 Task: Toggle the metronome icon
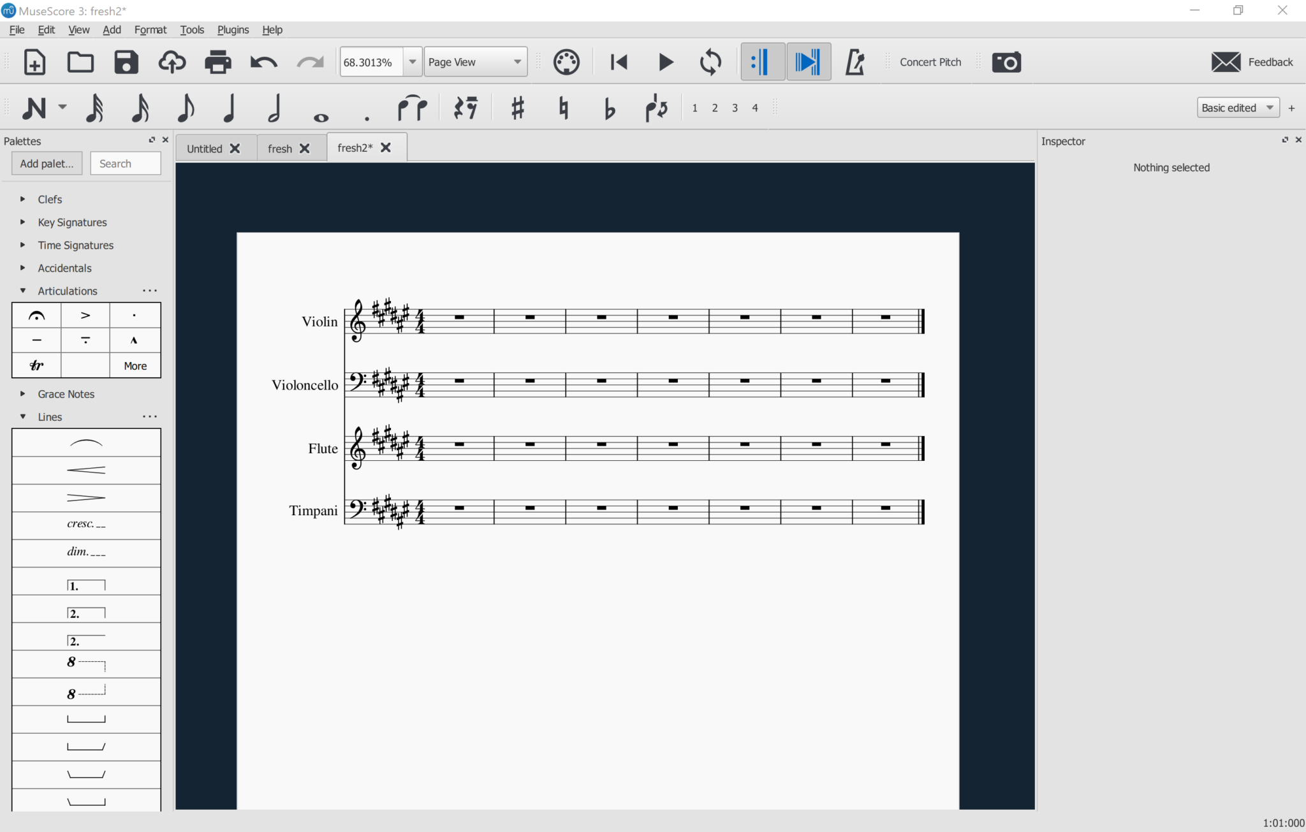click(855, 62)
